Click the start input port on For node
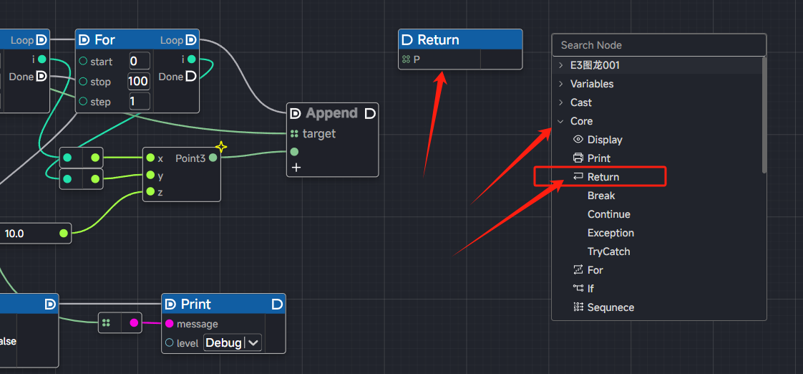Screen dimensions: 803x374 pyautogui.click(x=83, y=61)
